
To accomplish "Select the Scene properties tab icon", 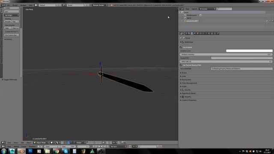I will coord(192,33).
